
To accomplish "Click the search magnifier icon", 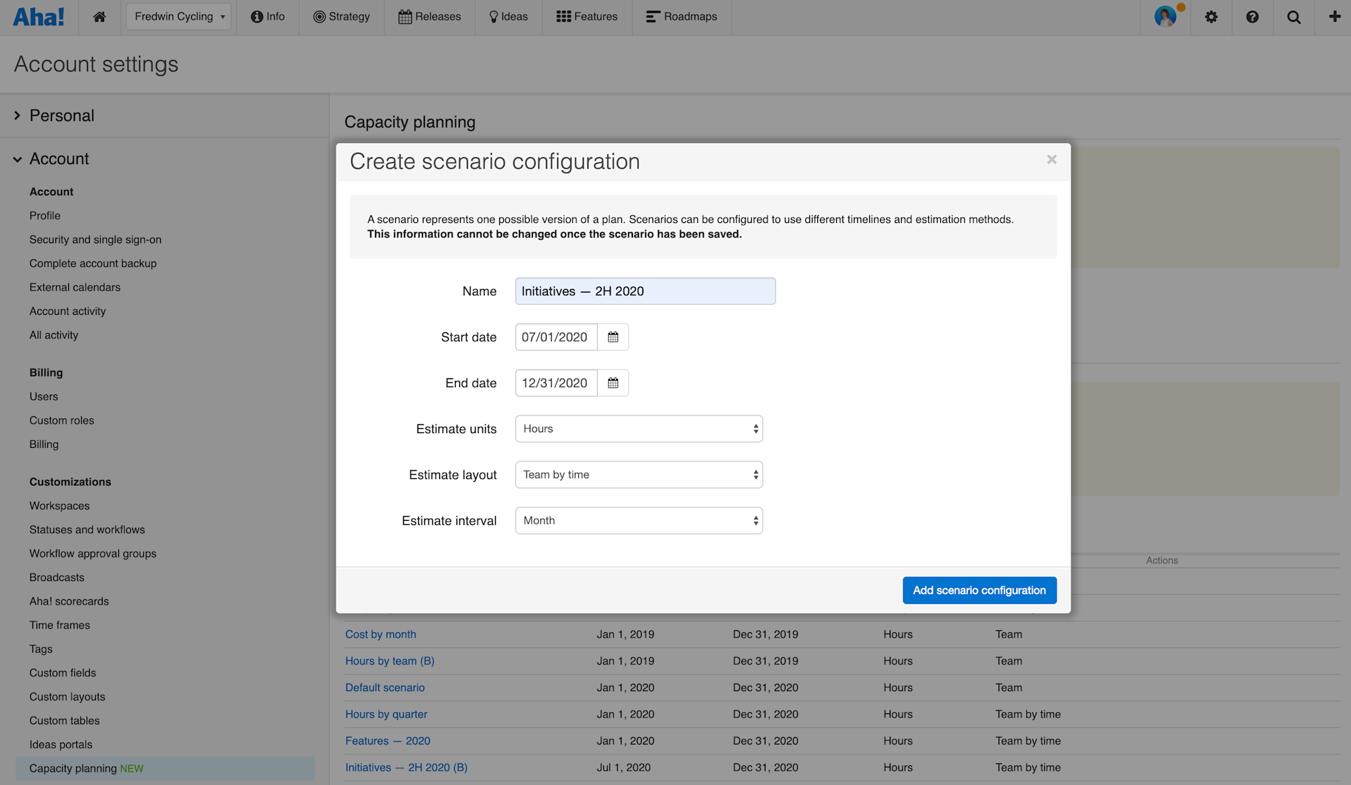I will tap(1294, 17).
